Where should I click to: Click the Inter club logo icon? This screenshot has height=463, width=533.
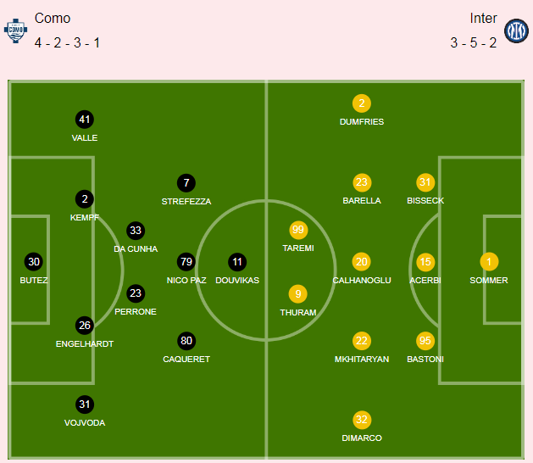pyautogui.click(x=516, y=31)
